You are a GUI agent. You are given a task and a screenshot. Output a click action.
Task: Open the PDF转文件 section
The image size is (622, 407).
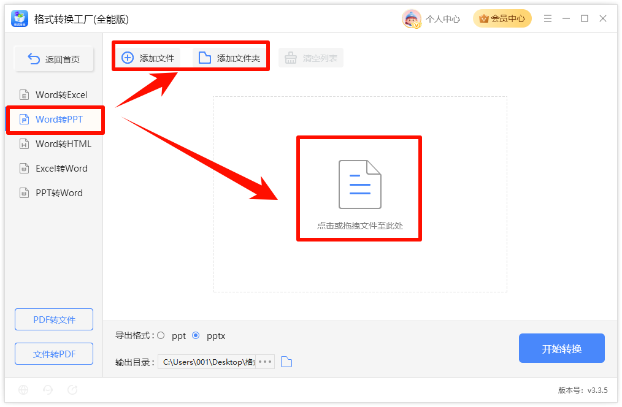54,319
